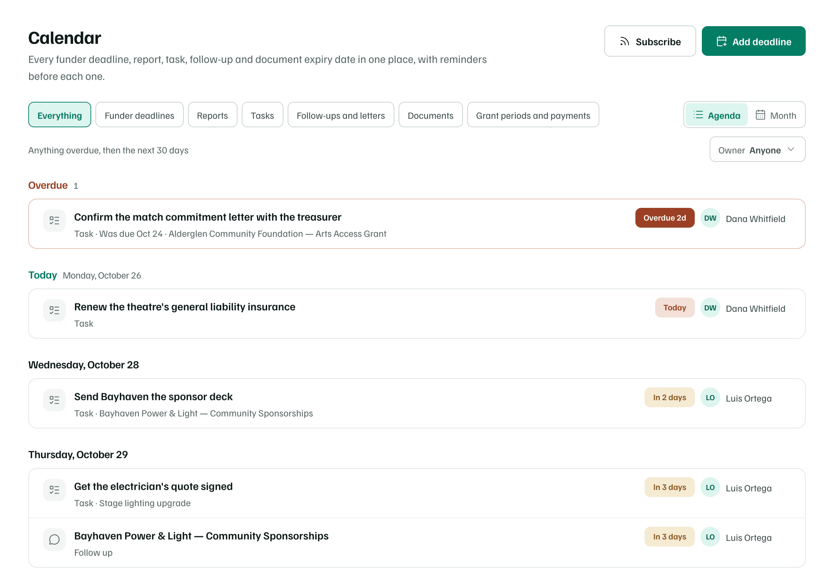Open Renew the theatre's general liability insurance
The height and width of the screenshot is (584, 834).
(x=417, y=314)
